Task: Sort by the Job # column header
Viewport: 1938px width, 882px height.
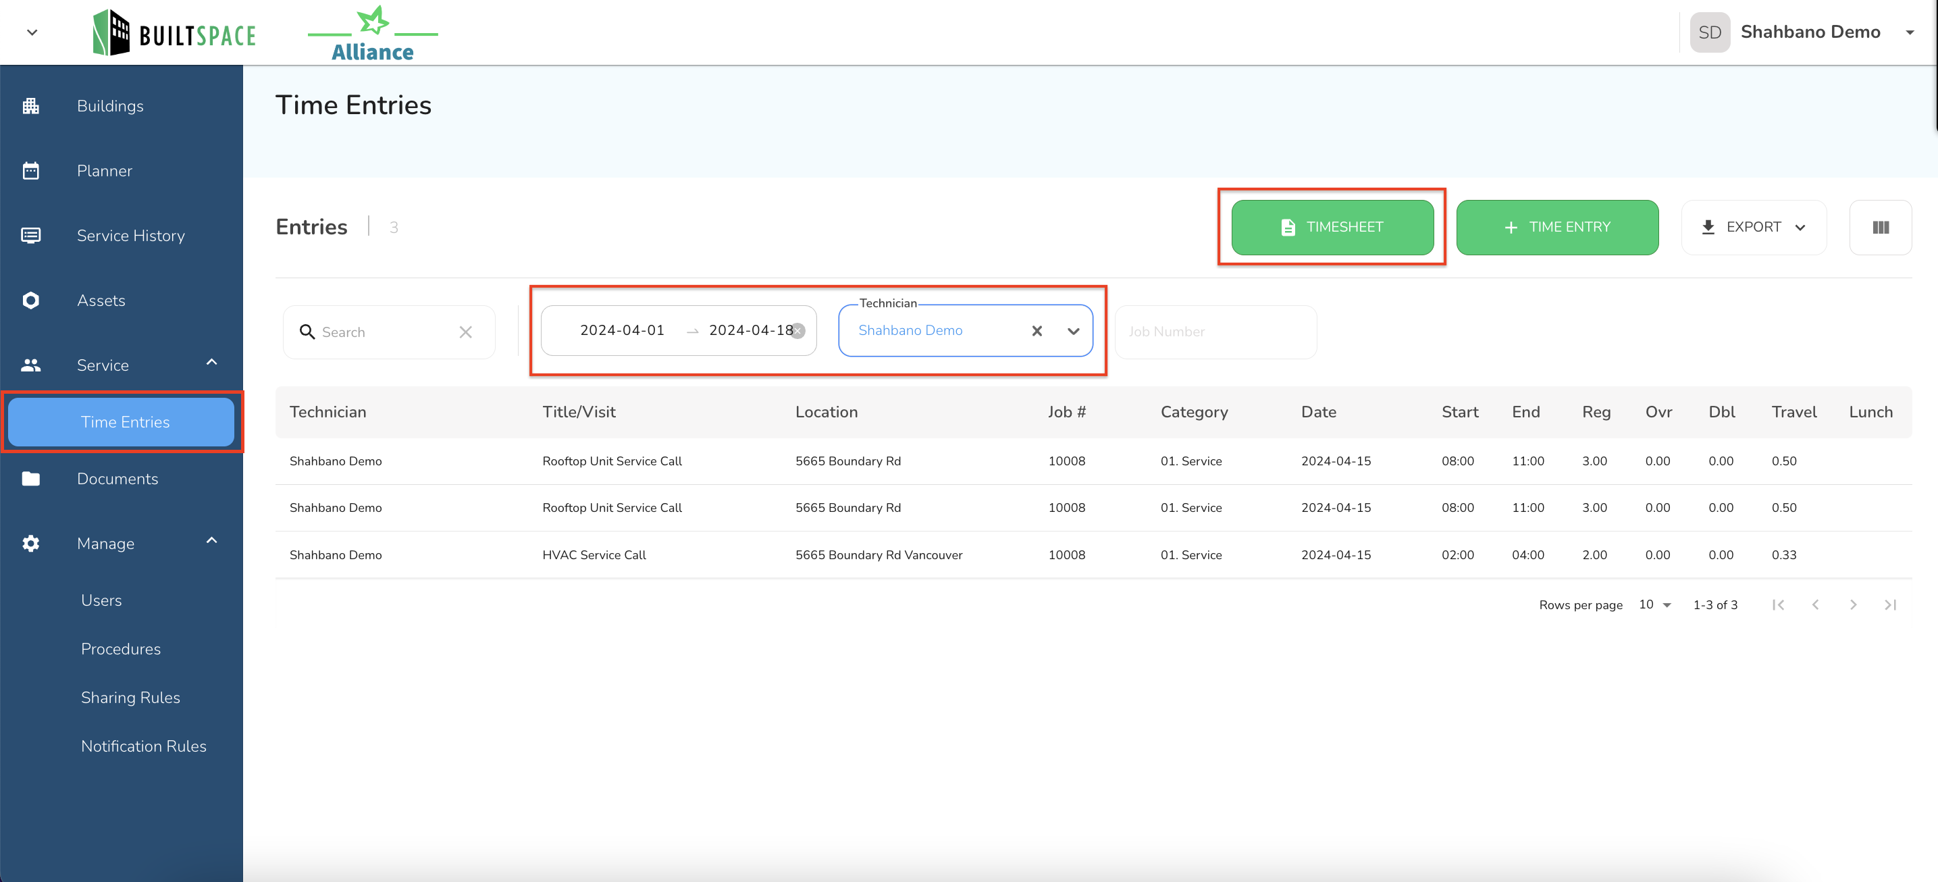Action: (1067, 413)
